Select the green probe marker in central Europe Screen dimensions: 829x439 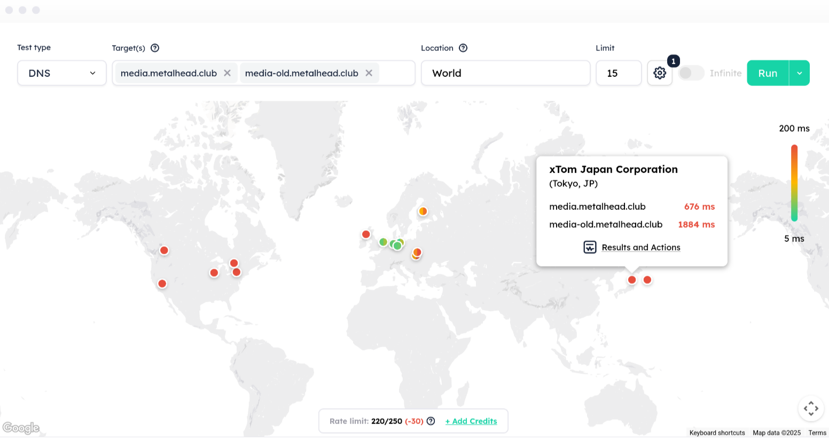click(x=397, y=245)
